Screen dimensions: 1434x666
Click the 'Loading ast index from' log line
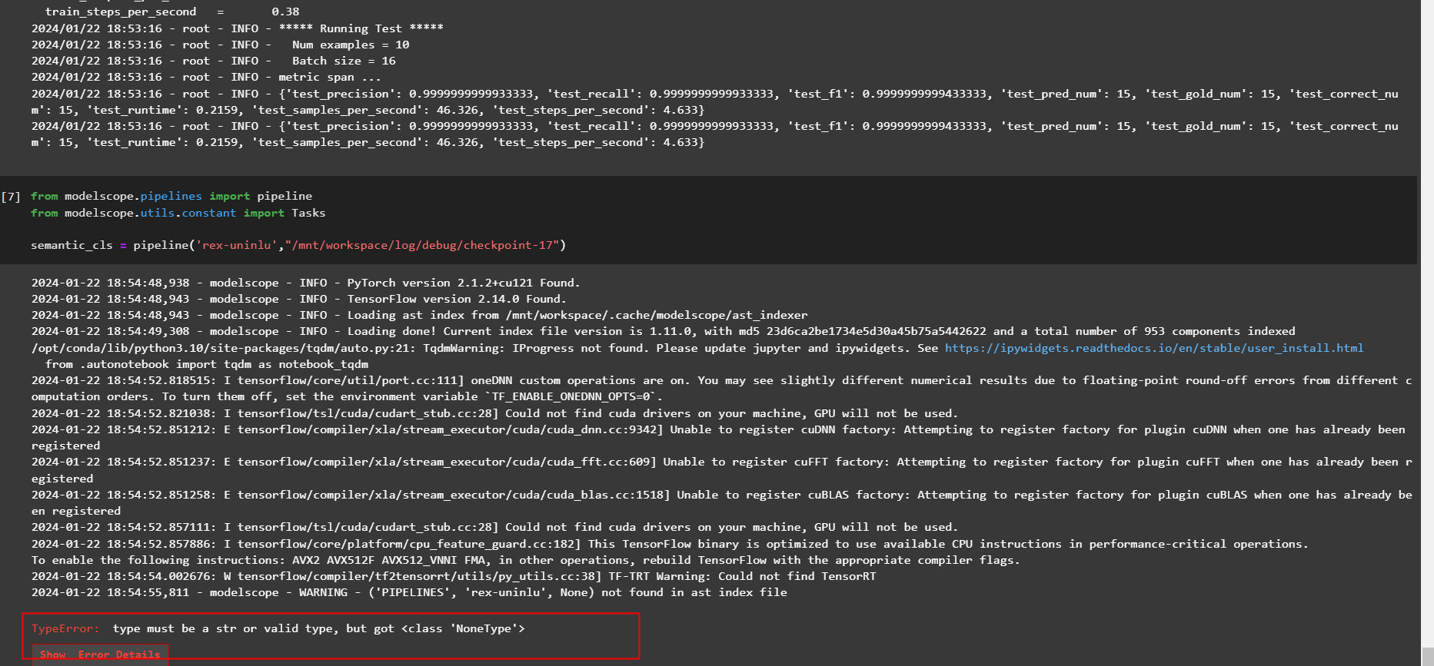420,315
